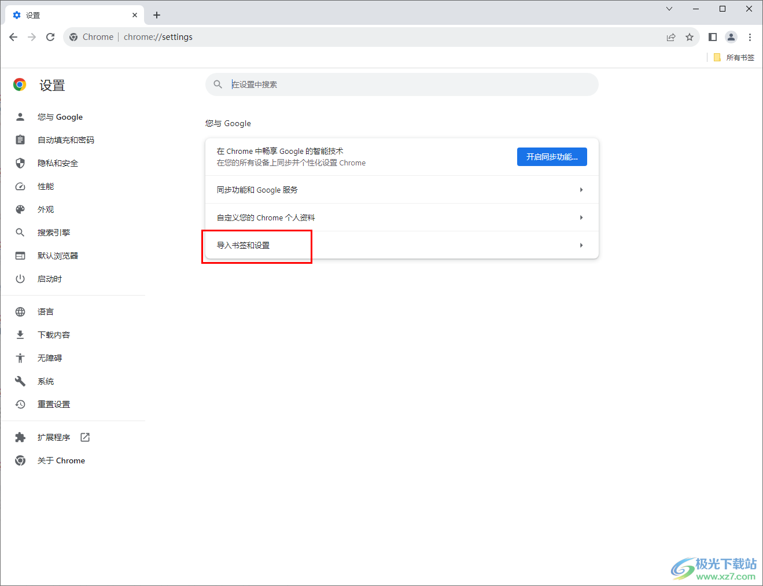This screenshot has width=763, height=586.
Task: Click the puzzle piece icon for 扩展程序
Action: point(20,437)
